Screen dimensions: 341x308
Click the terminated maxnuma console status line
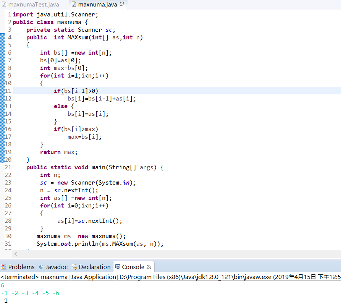click(170, 277)
